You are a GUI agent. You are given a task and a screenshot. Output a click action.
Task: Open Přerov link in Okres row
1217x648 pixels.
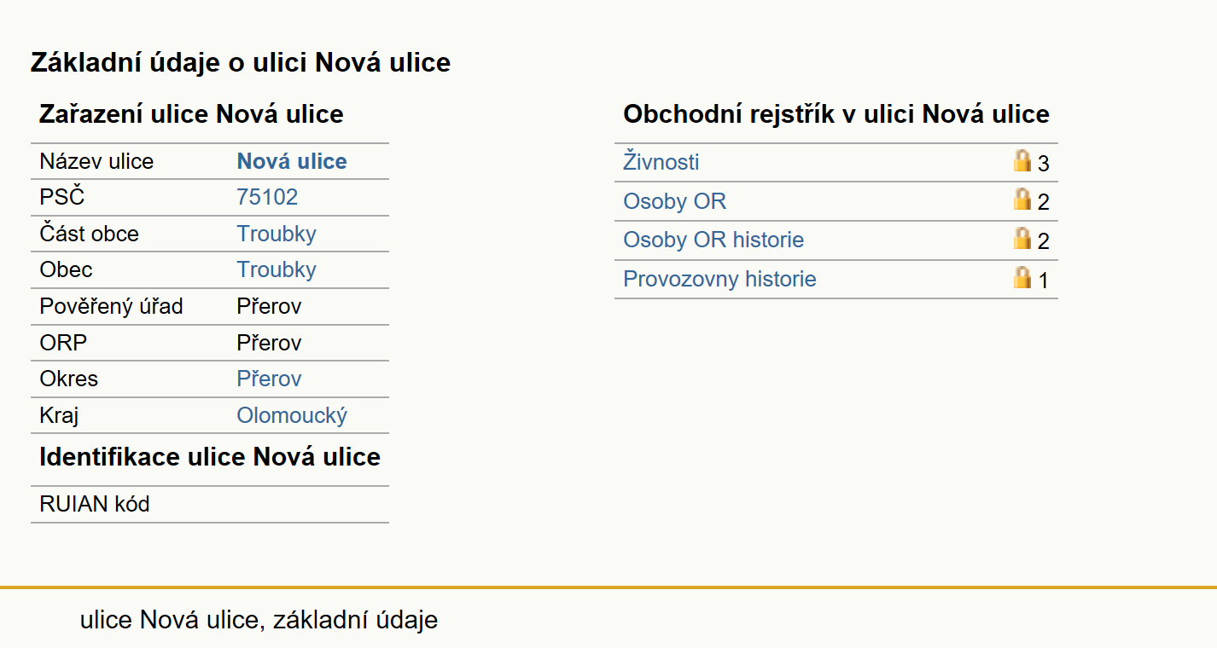269,379
